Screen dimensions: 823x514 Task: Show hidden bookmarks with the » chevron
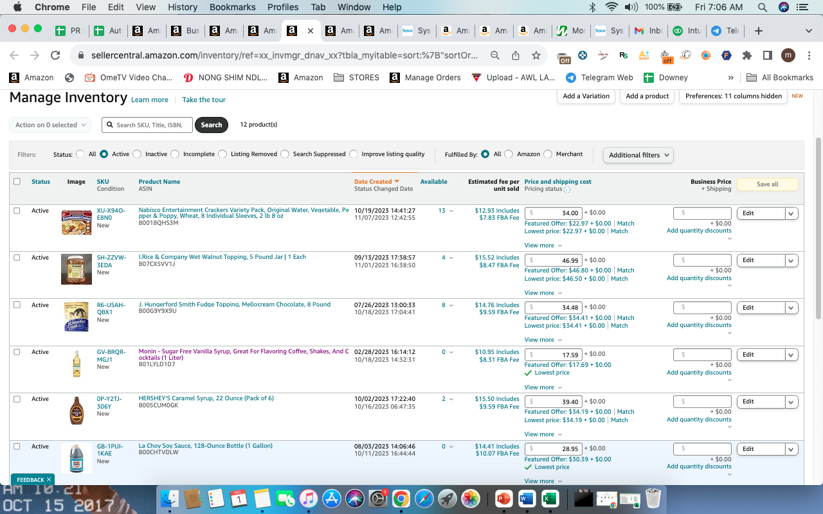(x=730, y=77)
